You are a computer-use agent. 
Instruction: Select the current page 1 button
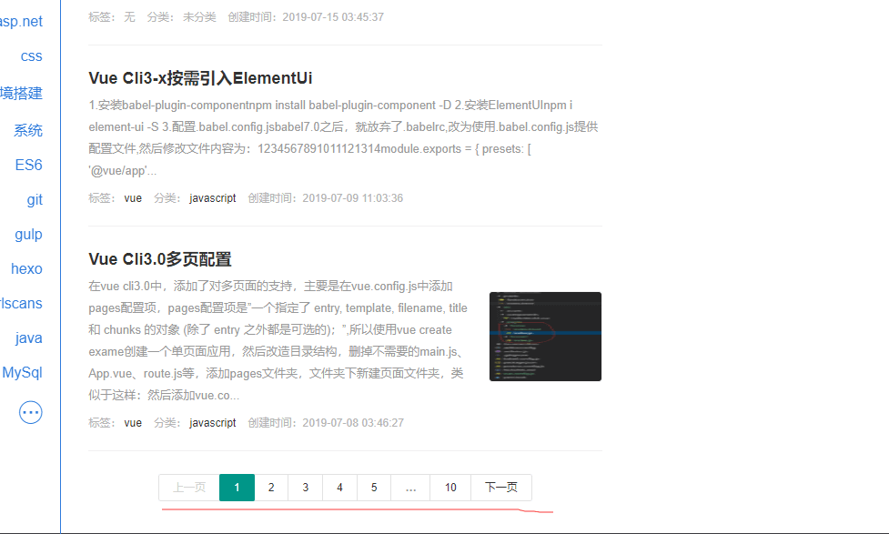click(237, 488)
